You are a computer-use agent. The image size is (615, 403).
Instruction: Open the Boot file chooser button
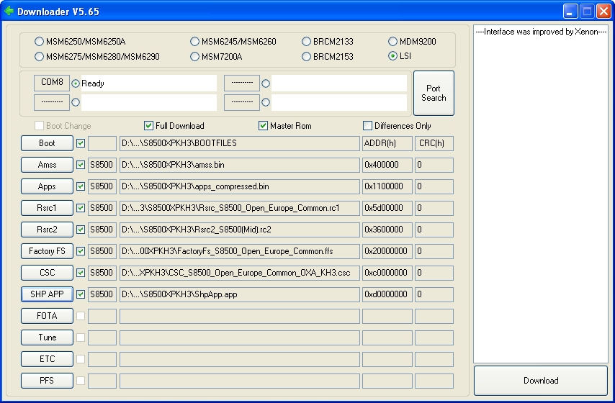[x=47, y=143]
